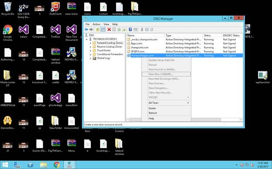Click the green Refresh toolbar icon
Viewport: 272px width, 169px height.
(x=119, y=29)
